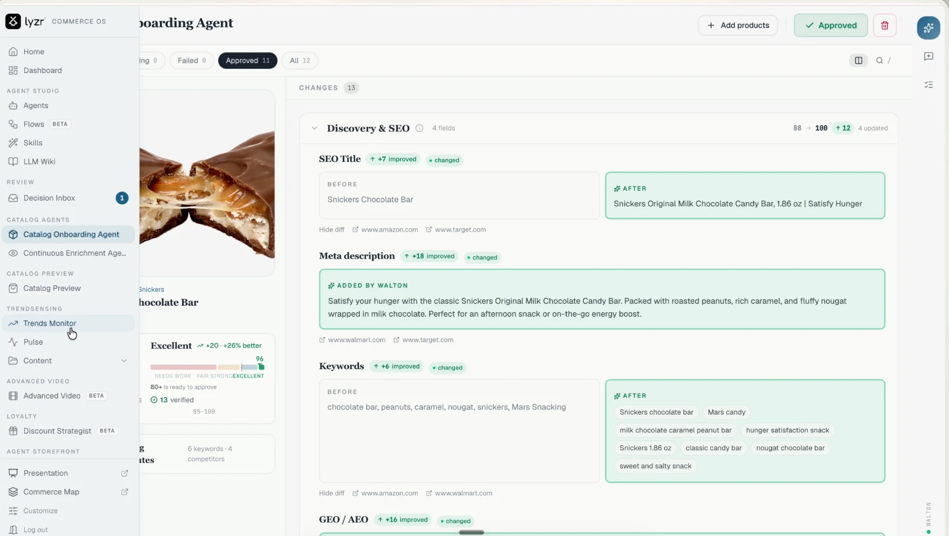Screen dimensions: 949x536
Task: Click hunger satisfaction snack keyword chip
Action: click(x=787, y=431)
